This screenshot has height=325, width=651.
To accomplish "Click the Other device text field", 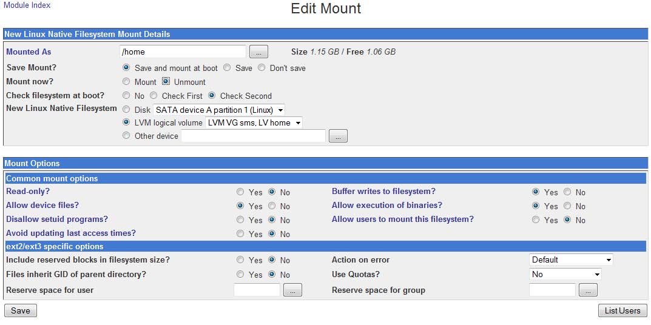I will click(253, 136).
